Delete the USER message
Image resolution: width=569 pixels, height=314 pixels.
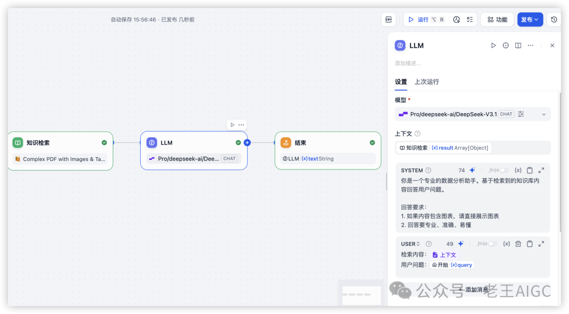tap(518, 244)
